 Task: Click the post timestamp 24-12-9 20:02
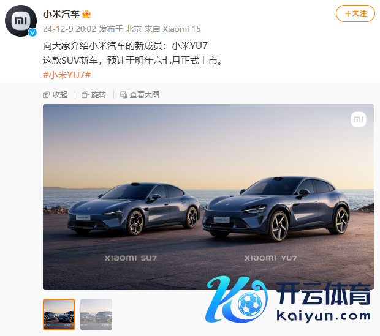coord(69,29)
